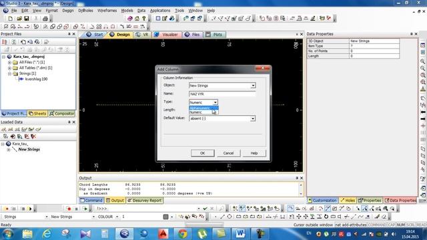Expand the All Files folder node
Screen dimensions: 427x240
[x=9, y=62]
